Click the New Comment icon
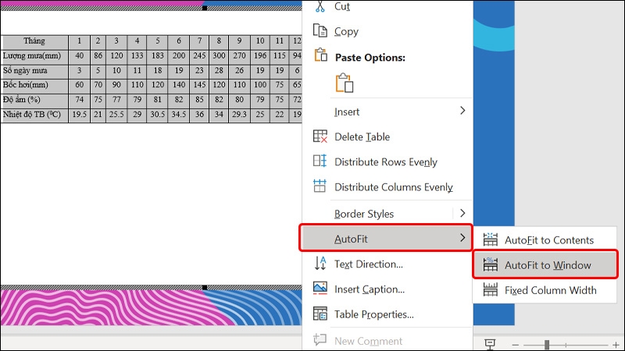The width and height of the screenshot is (625, 351). [320, 339]
